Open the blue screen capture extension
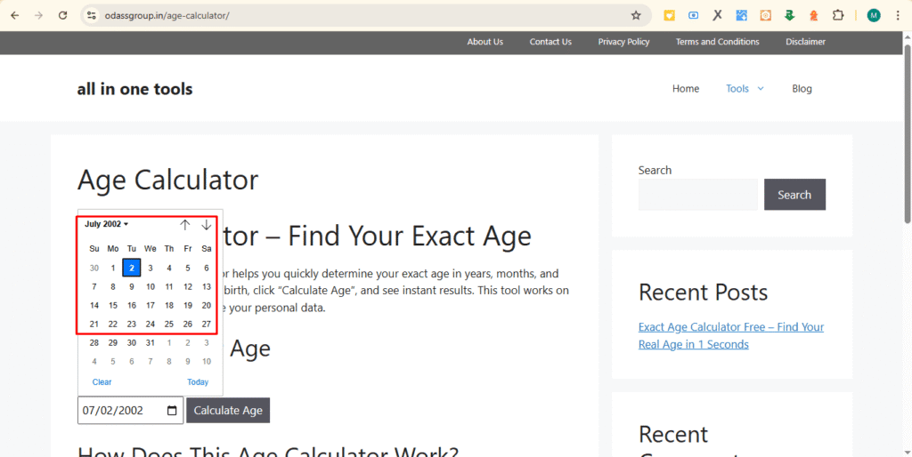912x457 pixels. pos(693,16)
